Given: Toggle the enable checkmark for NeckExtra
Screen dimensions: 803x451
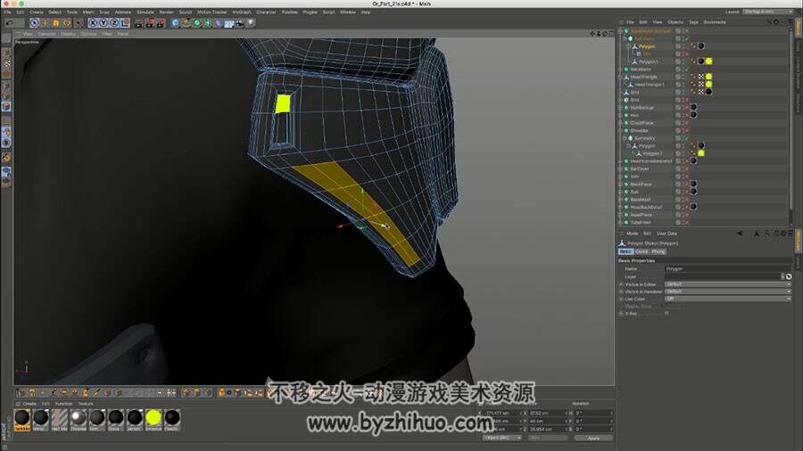Looking at the screenshot, I should [x=686, y=69].
